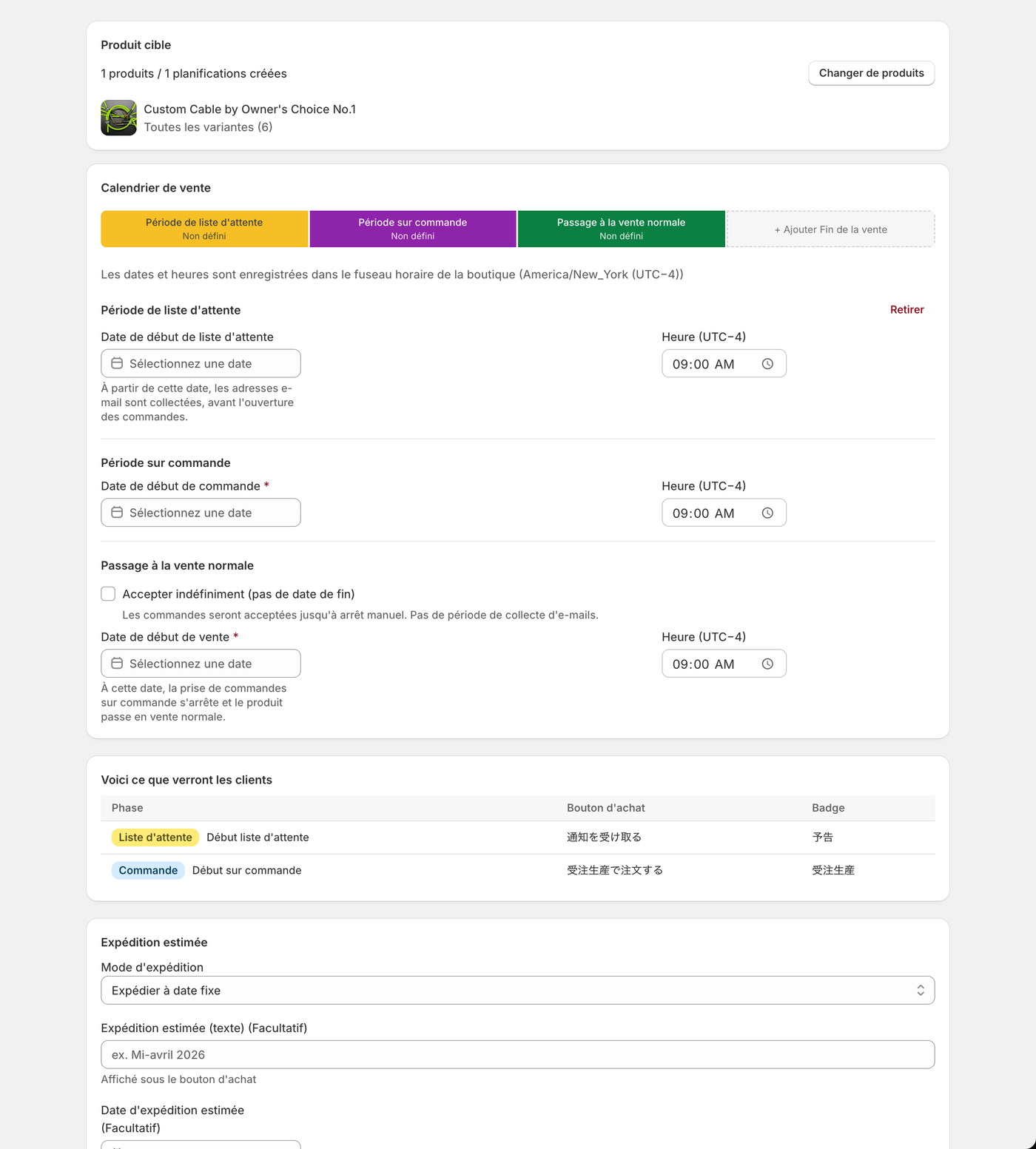Click the Phase column header
Screen dimensions: 1036x1149
point(127,808)
